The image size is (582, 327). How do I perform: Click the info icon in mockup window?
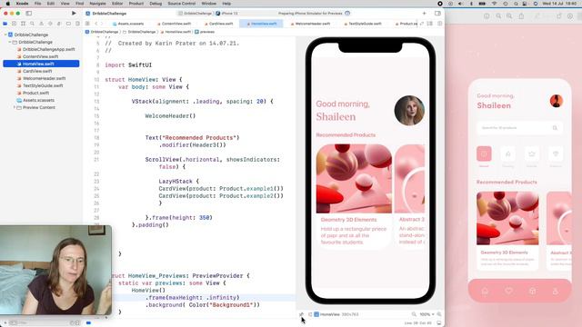click(x=487, y=16)
